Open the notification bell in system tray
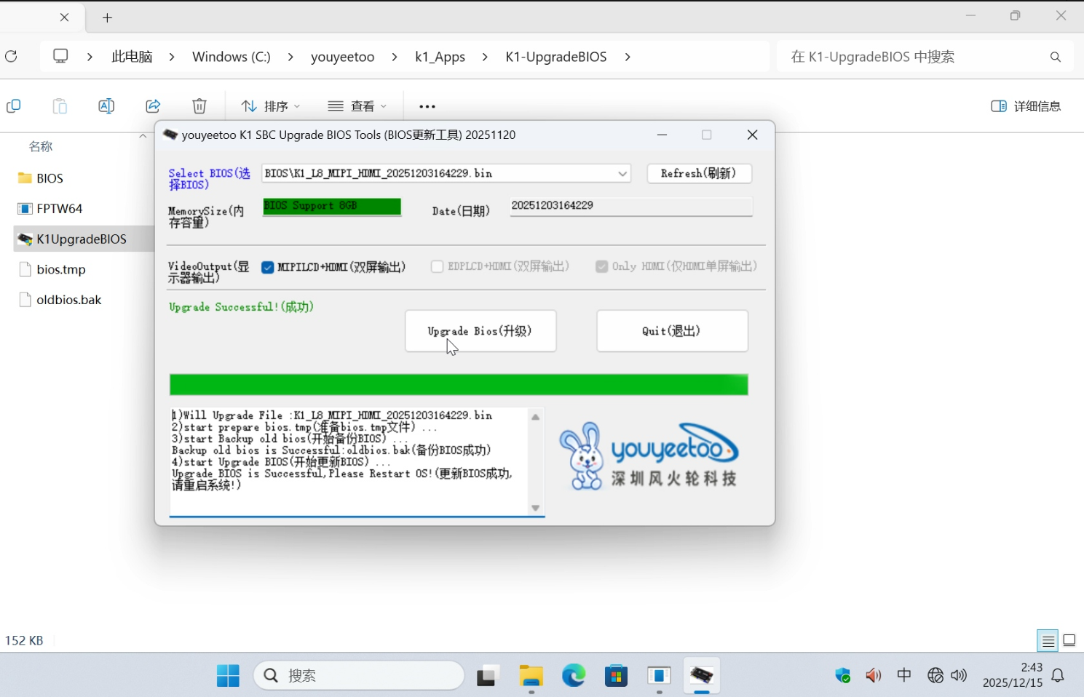The image size is (1084, 697). [1058, 676]
